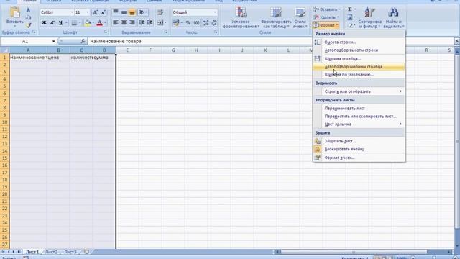The height and width of the screenshot is (259, 460).
Task: Open Format as Table (Форматировать как таблицу)
Action: 276,17
